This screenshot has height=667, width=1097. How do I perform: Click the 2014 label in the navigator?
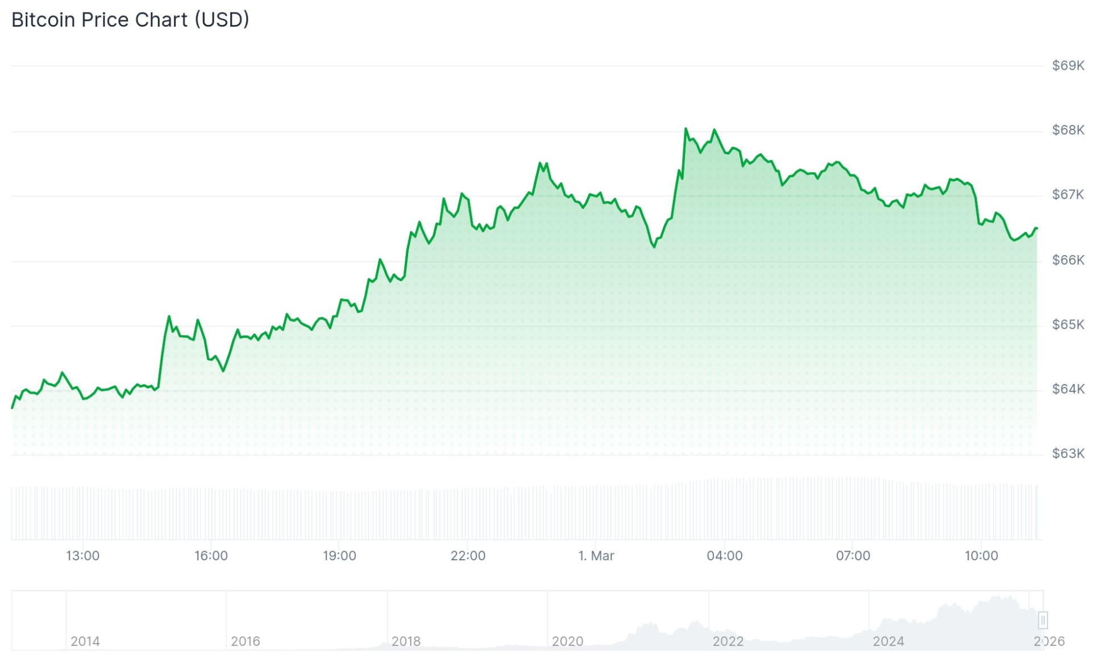[85, 641]
